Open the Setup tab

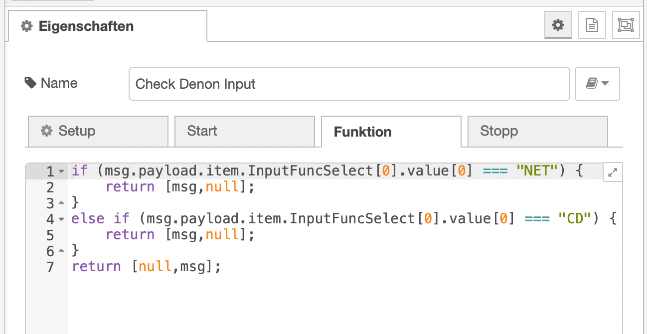(98, 132)
